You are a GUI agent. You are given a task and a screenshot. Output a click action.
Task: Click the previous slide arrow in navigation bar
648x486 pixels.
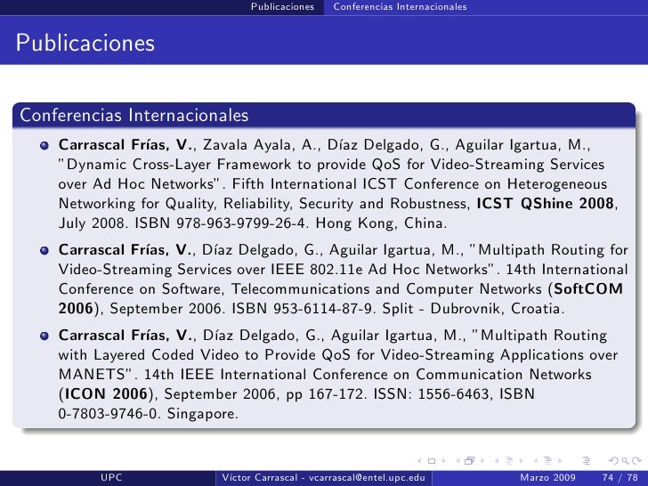tap(419, 461)
